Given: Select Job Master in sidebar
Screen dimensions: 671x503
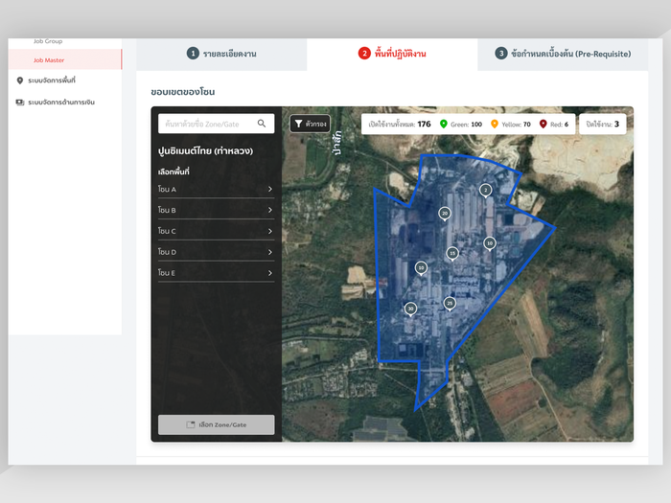Looking at the screenshot, I should [65, 59].
